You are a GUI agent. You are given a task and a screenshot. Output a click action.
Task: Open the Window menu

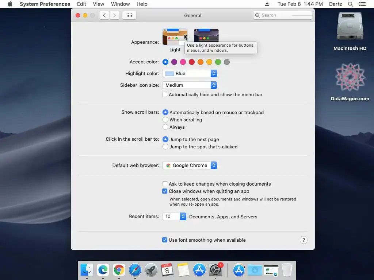121,4
